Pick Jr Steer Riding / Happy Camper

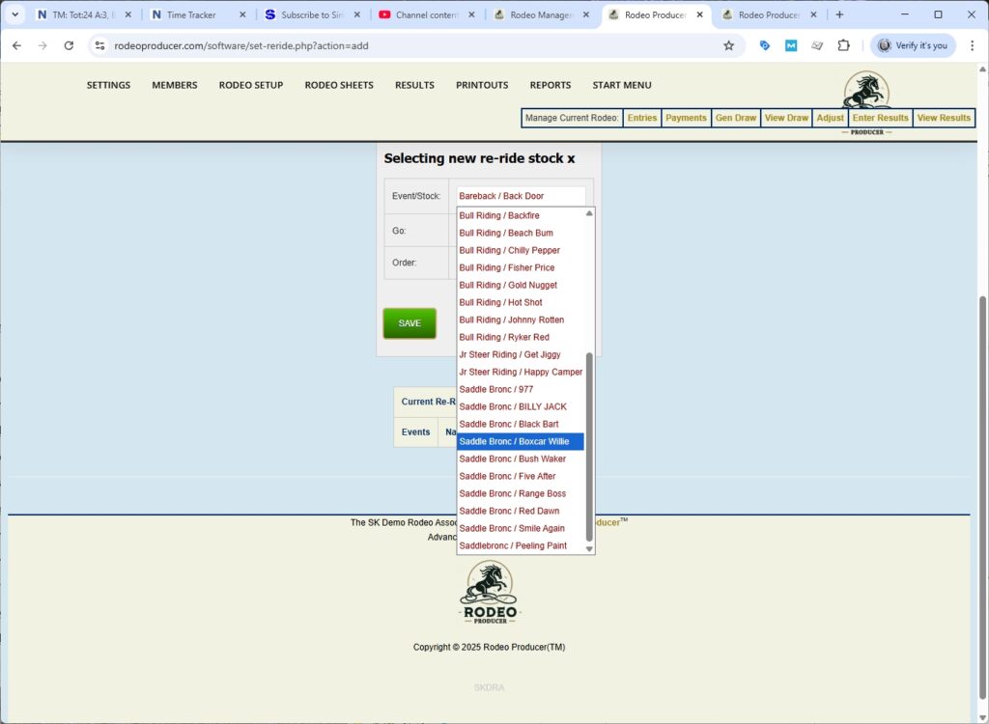click(520, 372)
